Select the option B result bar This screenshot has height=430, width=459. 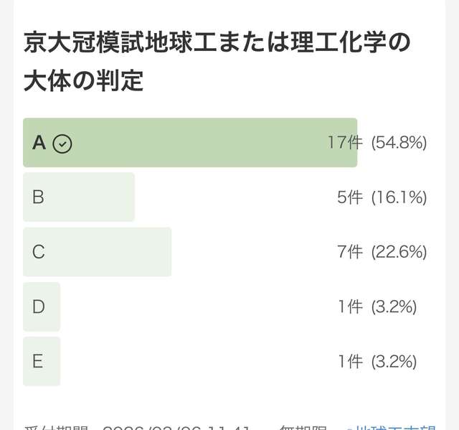pos(79,197)
